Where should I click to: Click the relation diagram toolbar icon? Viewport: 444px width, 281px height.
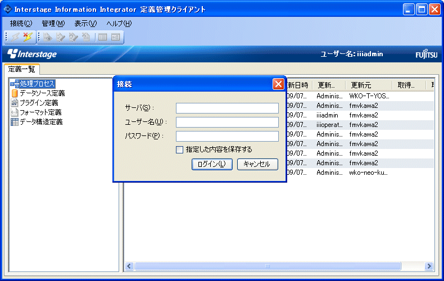116,37
